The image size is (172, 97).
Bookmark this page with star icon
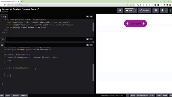[x=134, y=5]
